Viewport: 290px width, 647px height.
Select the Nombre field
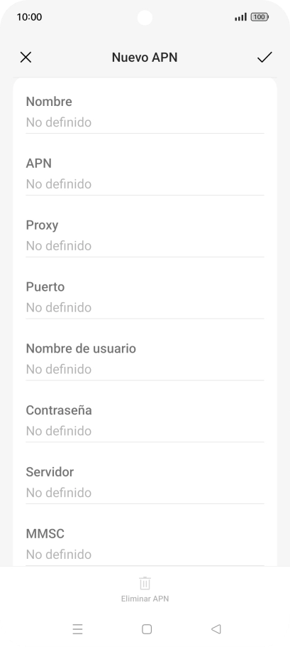pos(145,112)
